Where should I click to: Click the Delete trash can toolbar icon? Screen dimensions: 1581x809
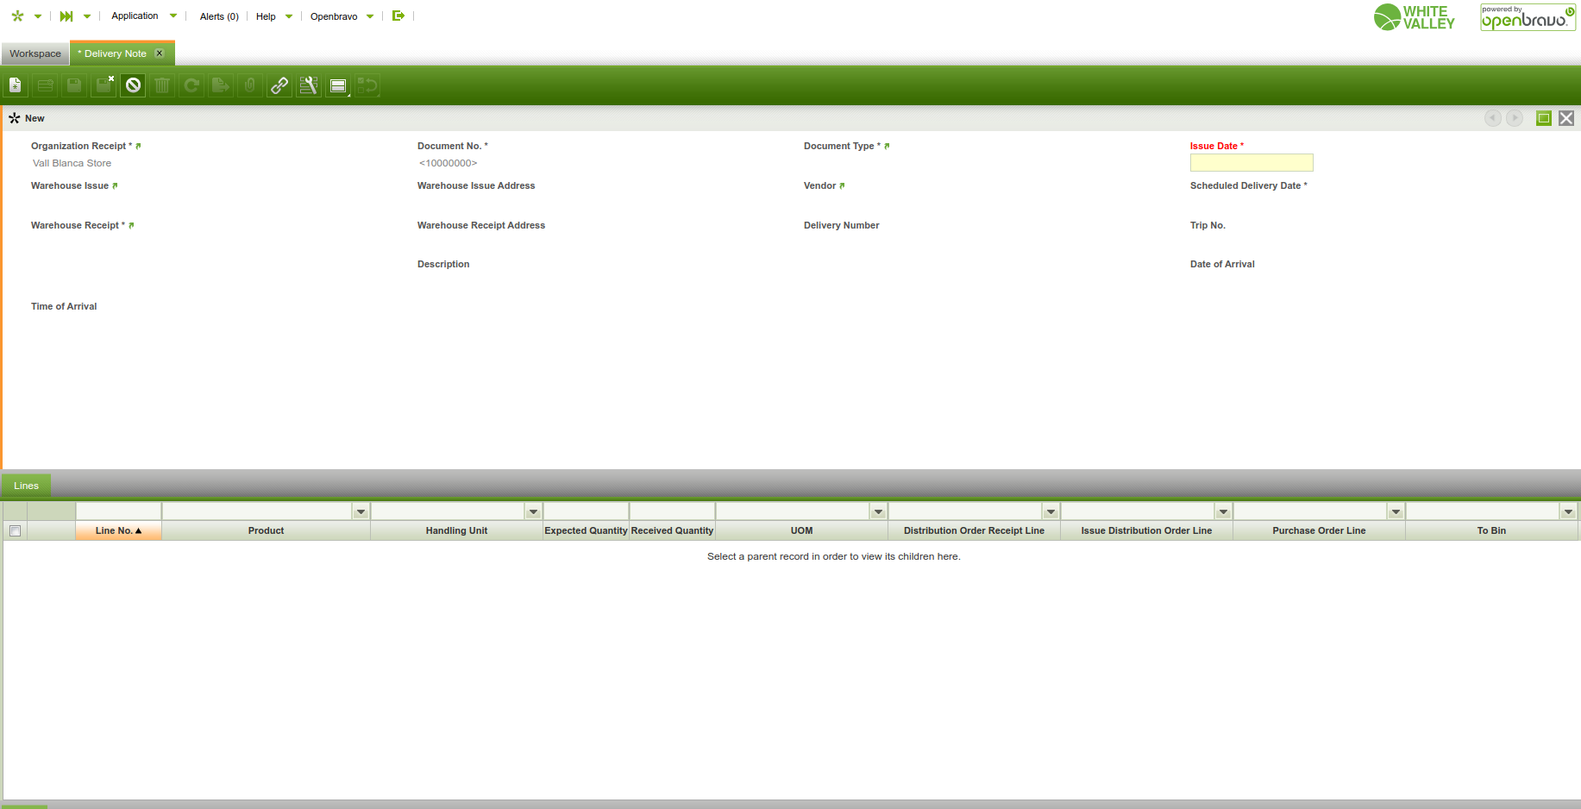[x=162, y=85]
